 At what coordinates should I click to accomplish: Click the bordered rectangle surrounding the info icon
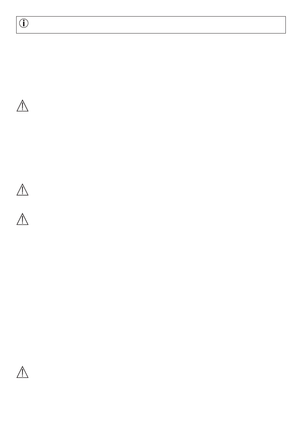[151, 25]
